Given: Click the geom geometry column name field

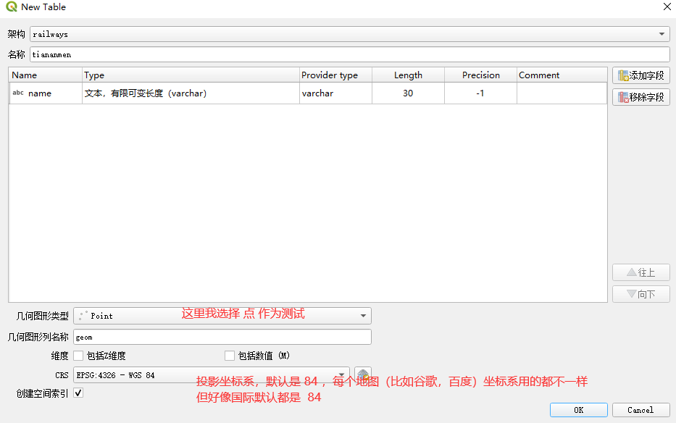Looking at the screenshot, I should (x=217, y=336).
